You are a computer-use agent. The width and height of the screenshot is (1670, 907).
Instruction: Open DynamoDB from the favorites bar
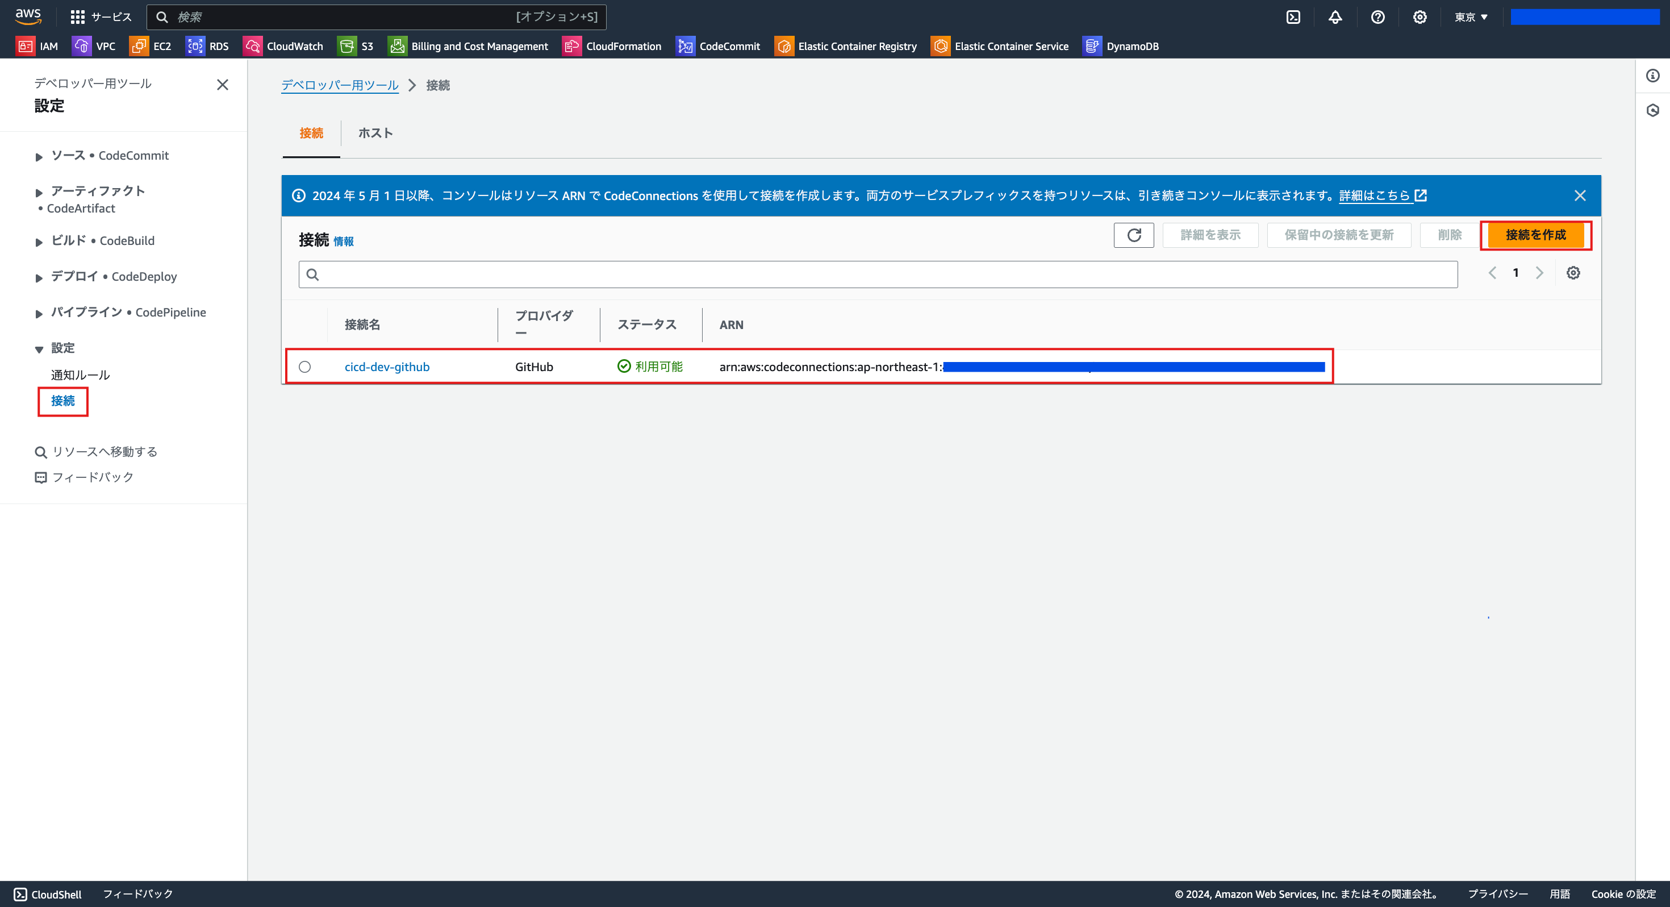coord(1121,46)
